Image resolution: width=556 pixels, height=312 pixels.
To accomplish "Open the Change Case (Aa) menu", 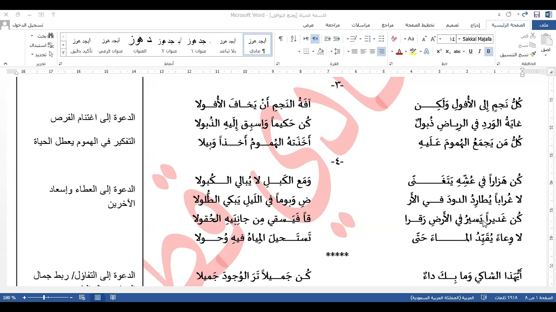I will click(x=409, y=39).
